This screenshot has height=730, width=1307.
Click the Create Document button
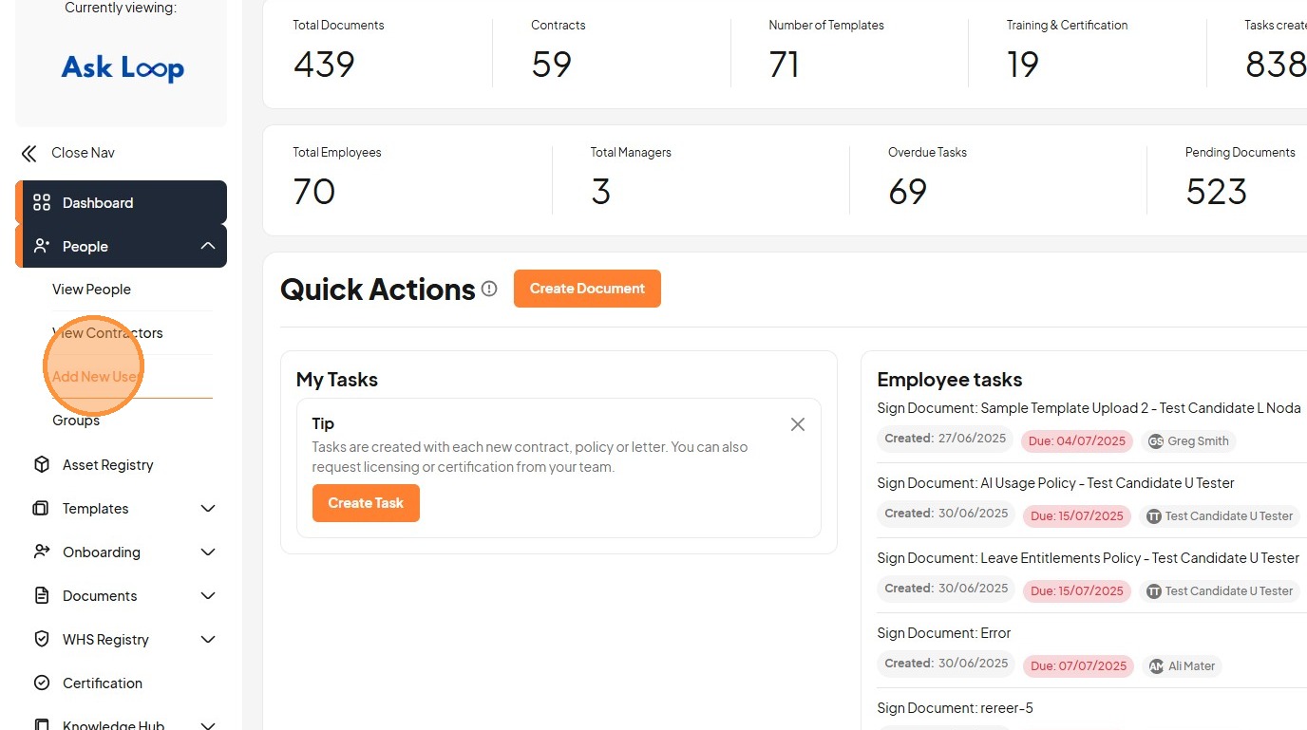(587, 289)
